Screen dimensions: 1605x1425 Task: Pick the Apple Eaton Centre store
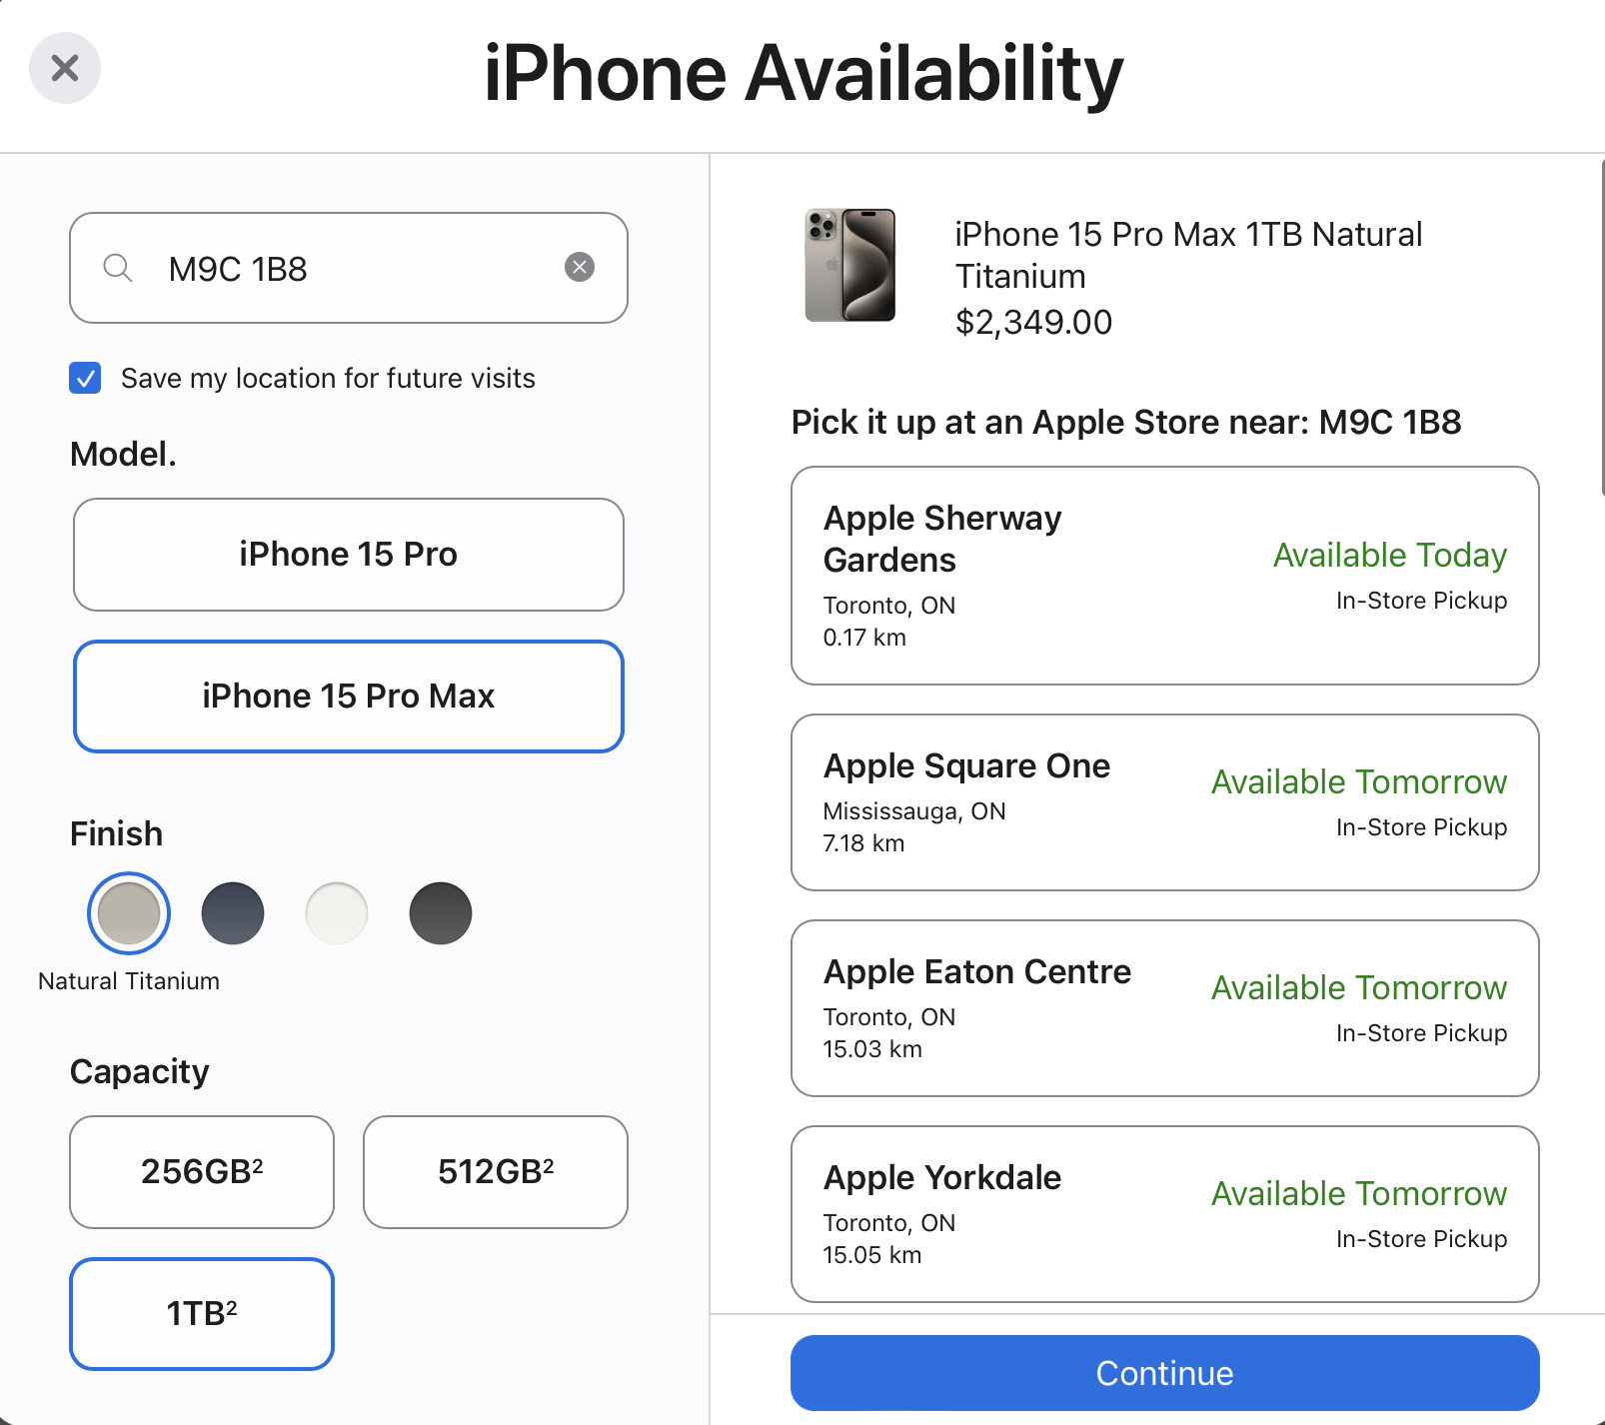click(x=1164, y=1008)
